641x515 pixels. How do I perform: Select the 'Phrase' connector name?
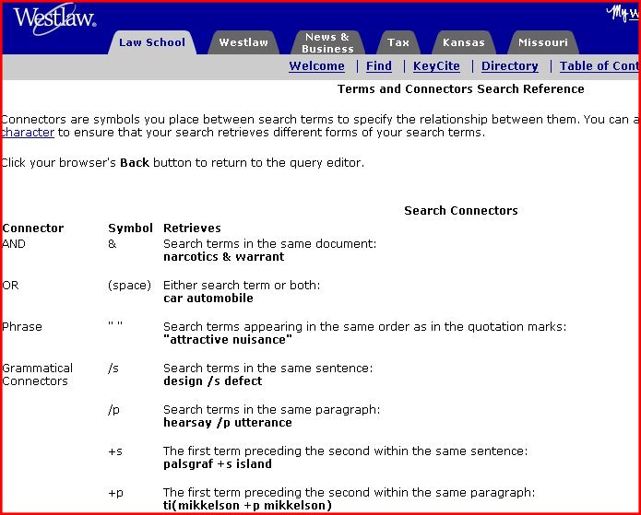coord(21,327)
